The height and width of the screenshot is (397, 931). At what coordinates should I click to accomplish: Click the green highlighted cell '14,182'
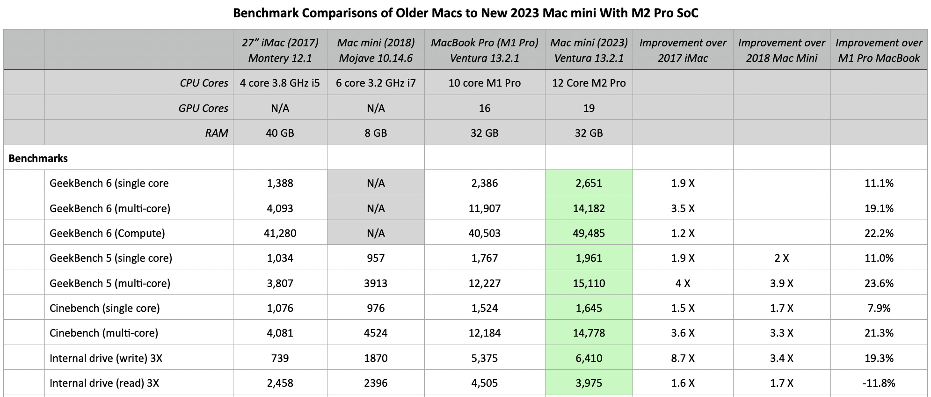(x=589, y=208)
